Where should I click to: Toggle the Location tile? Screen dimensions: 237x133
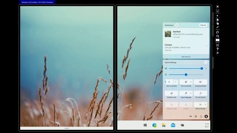click(x=186, y=105)
